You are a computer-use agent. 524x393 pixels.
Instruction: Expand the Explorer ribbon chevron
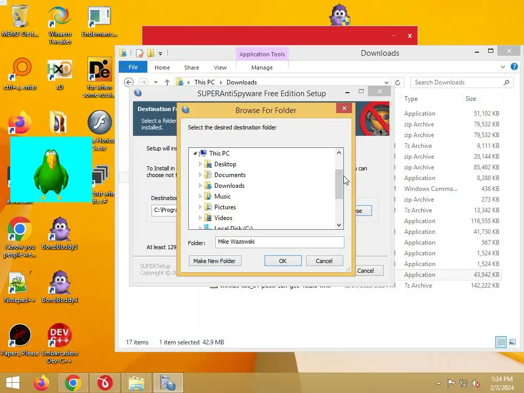(503, 67)
